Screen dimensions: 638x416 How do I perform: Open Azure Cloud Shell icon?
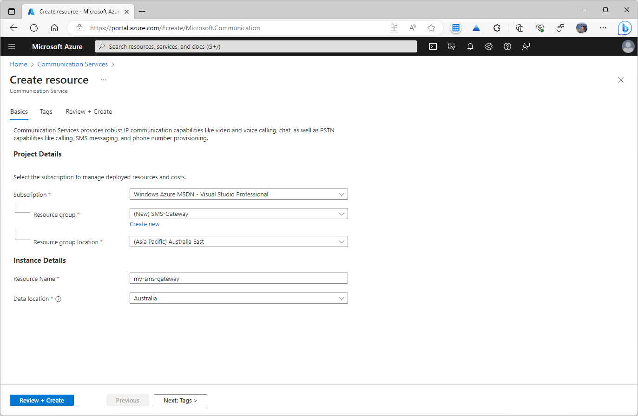tap(433, 46)
